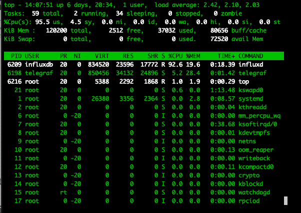Click the influxdb user name

(x=39, y=65)
